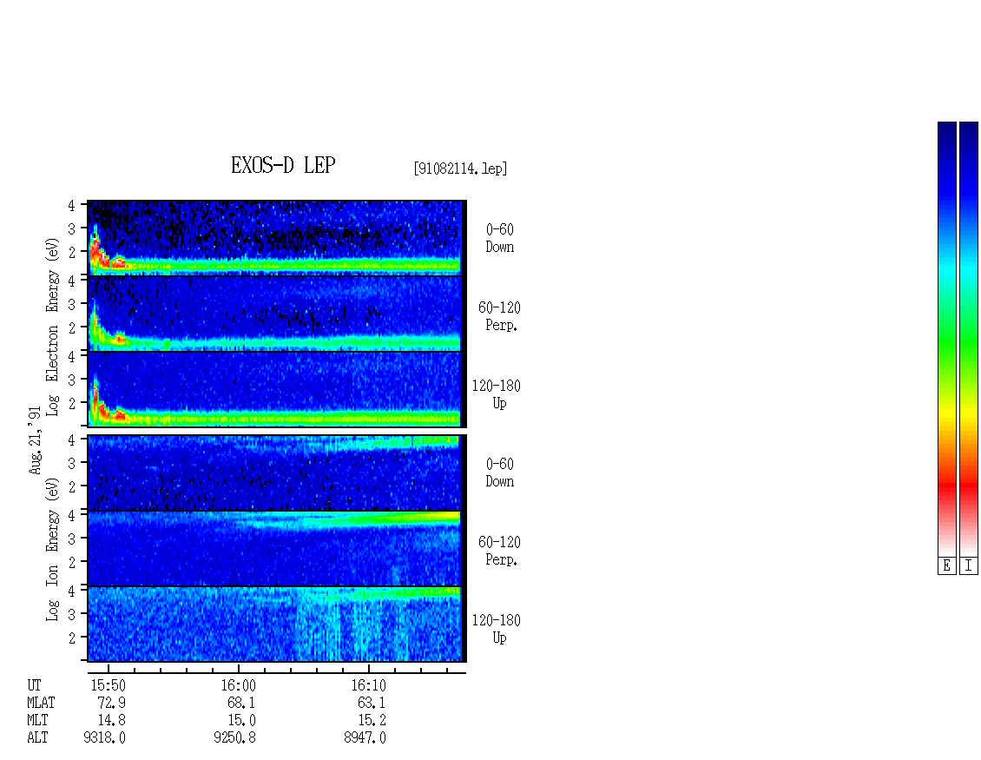Click the electron color scale bar E

click(946, 339)
